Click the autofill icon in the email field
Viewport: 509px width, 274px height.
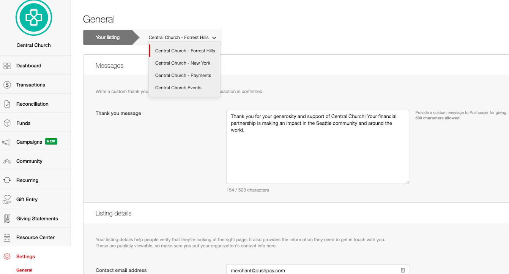tap(402, 270)
